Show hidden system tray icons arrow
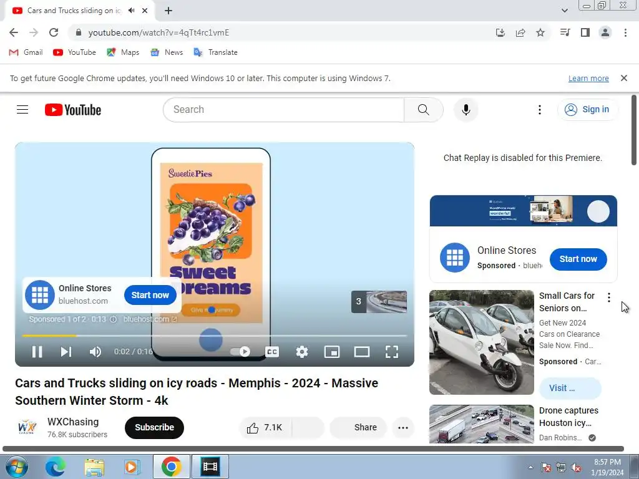Screen dimensions: 639x479 [530, 467]
